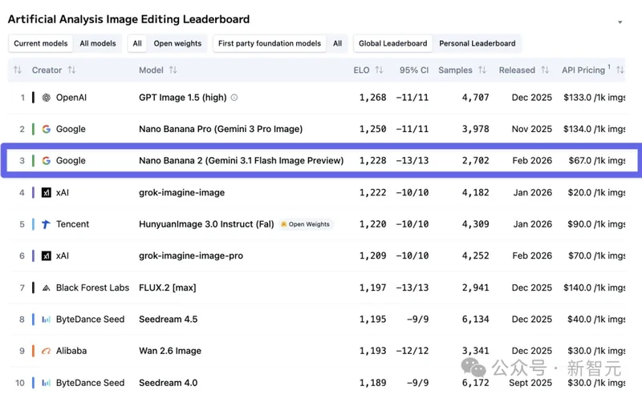Click the Tencent logo icon in row 5
The image size is (642, 394).
coord(47,224)
